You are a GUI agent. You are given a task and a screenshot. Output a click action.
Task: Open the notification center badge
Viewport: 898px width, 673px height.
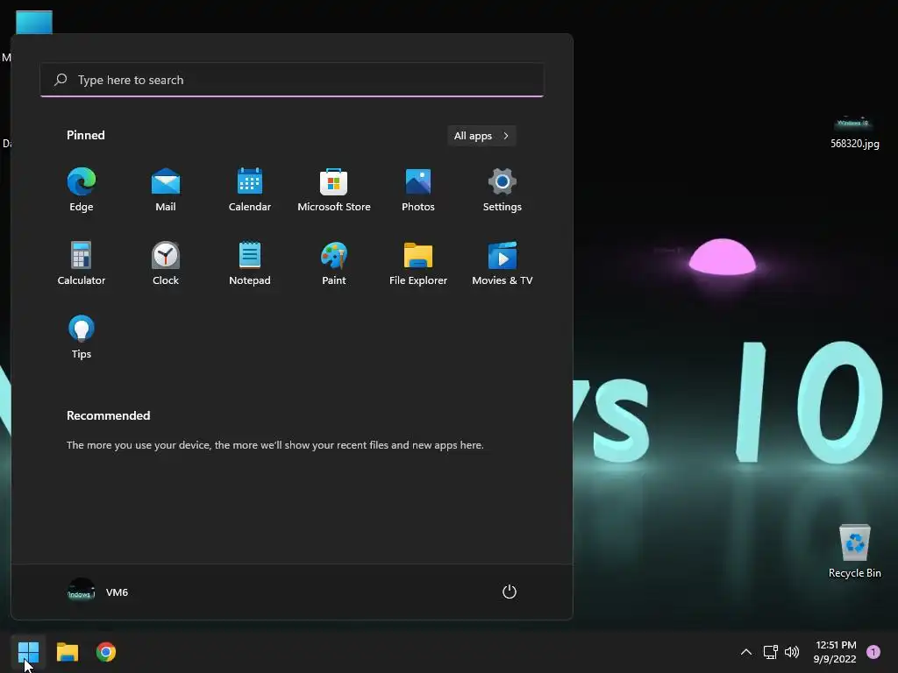(x=873, y=652)
